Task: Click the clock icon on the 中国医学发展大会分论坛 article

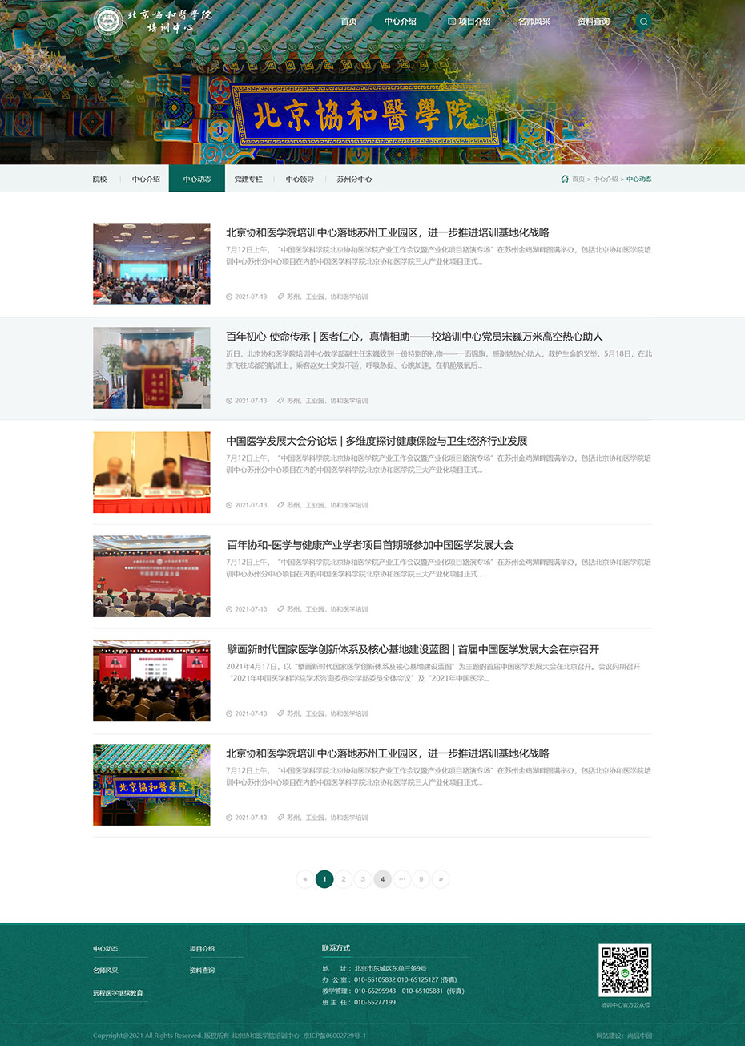Action: pos(228,504)
